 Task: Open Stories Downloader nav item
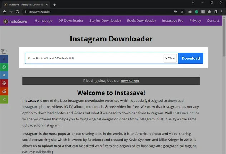click(105, 21)
